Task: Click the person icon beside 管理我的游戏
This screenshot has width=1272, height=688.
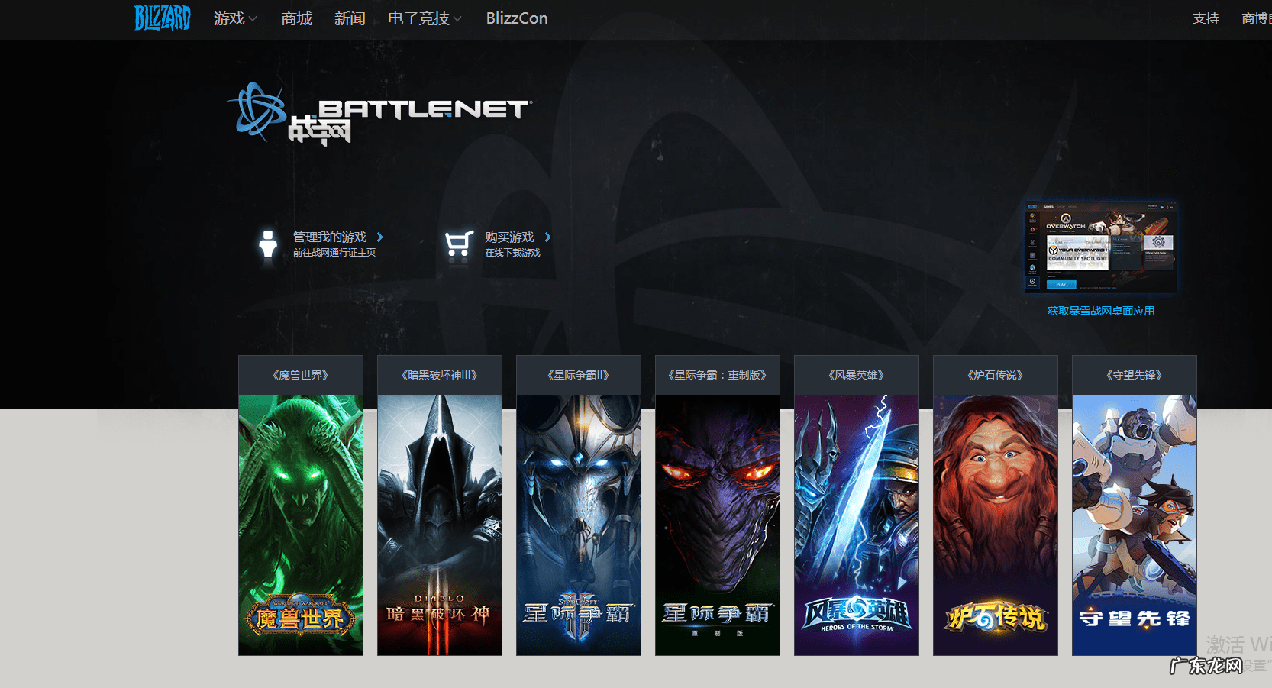Action: pyautogui.click(x=268, y=244)
